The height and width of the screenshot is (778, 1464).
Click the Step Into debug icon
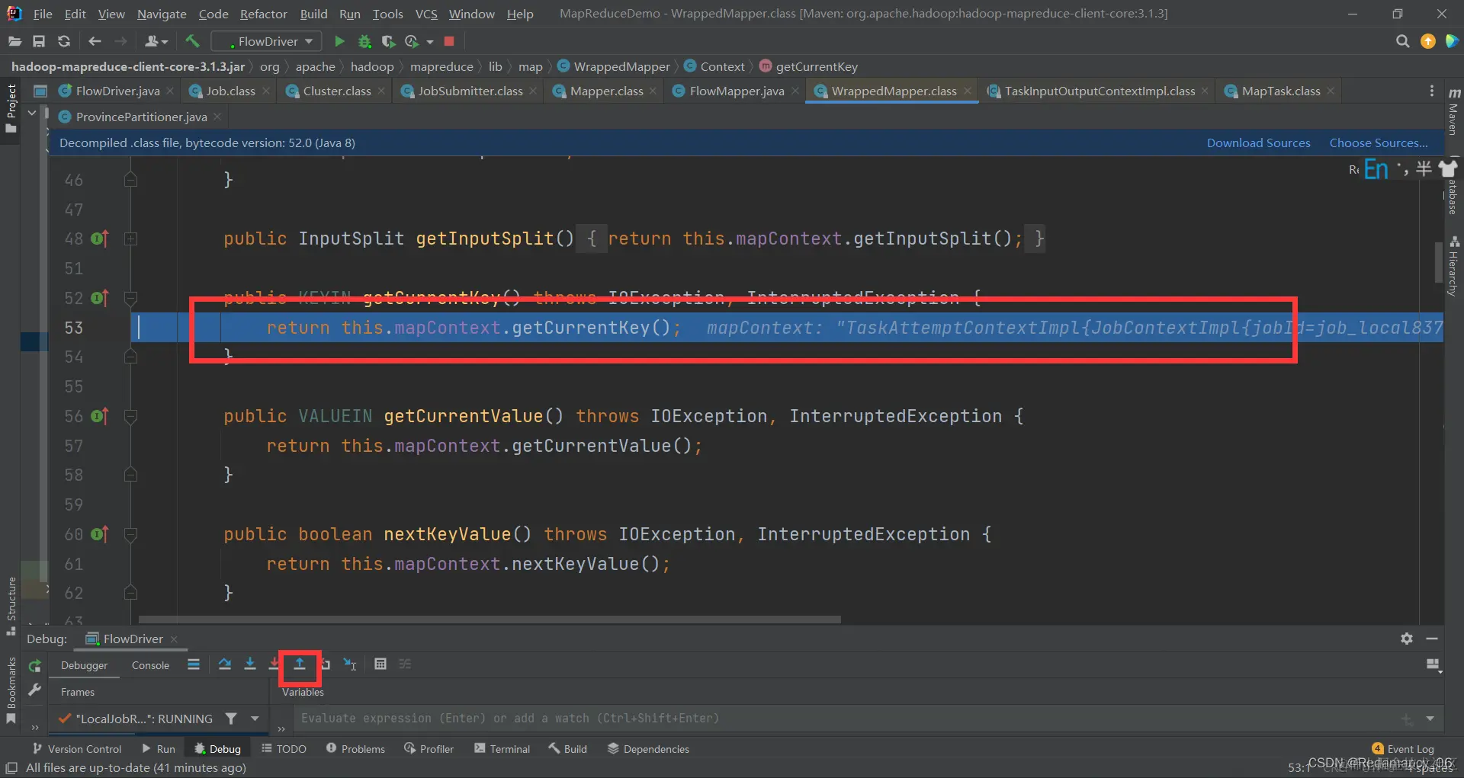250,664
